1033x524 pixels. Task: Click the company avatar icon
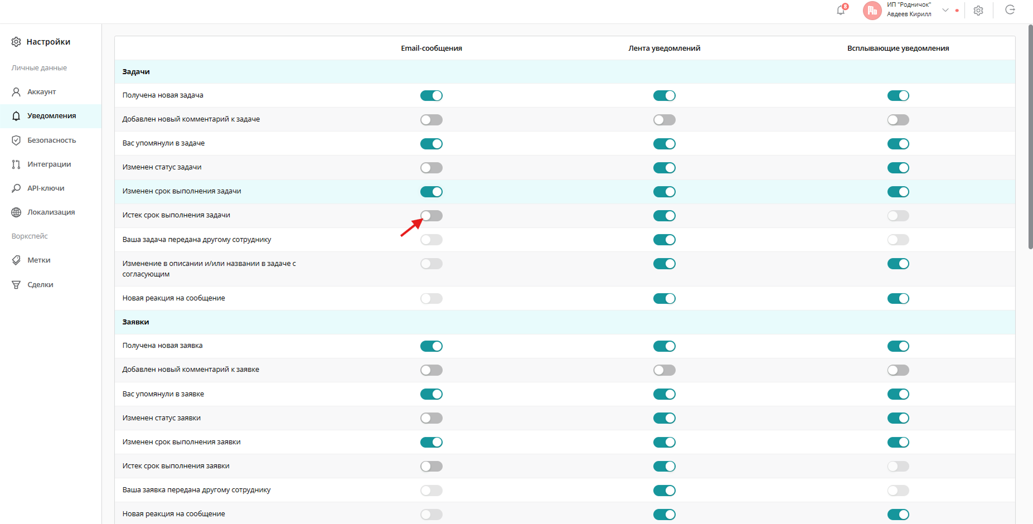click(x=872, y=10)
